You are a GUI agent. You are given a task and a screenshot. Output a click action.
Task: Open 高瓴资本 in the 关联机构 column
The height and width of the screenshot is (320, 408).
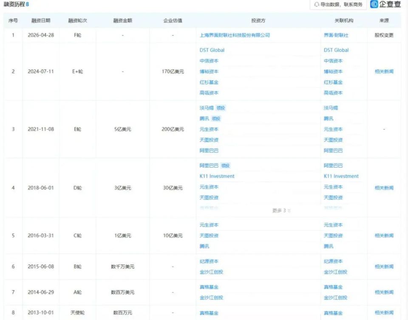(333, 93)
